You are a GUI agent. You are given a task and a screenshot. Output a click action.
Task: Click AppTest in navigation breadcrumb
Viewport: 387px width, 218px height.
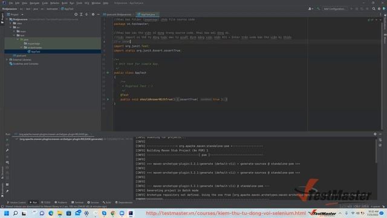(67, 8)
